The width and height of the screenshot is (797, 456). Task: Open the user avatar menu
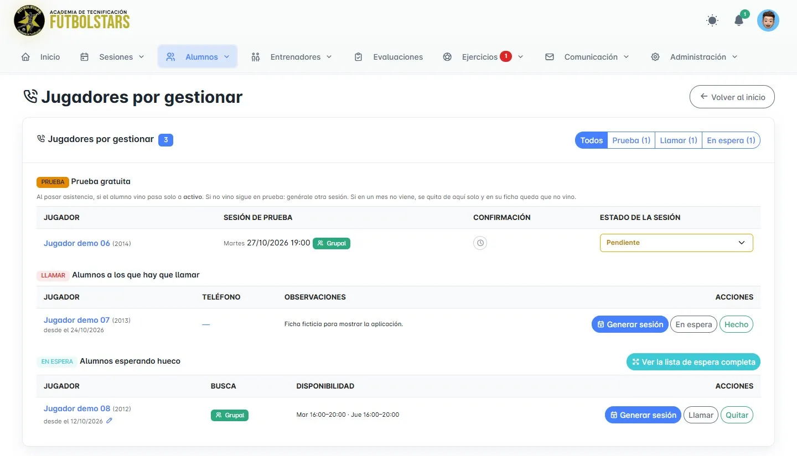pyautogui.click(x=768, y=20)
